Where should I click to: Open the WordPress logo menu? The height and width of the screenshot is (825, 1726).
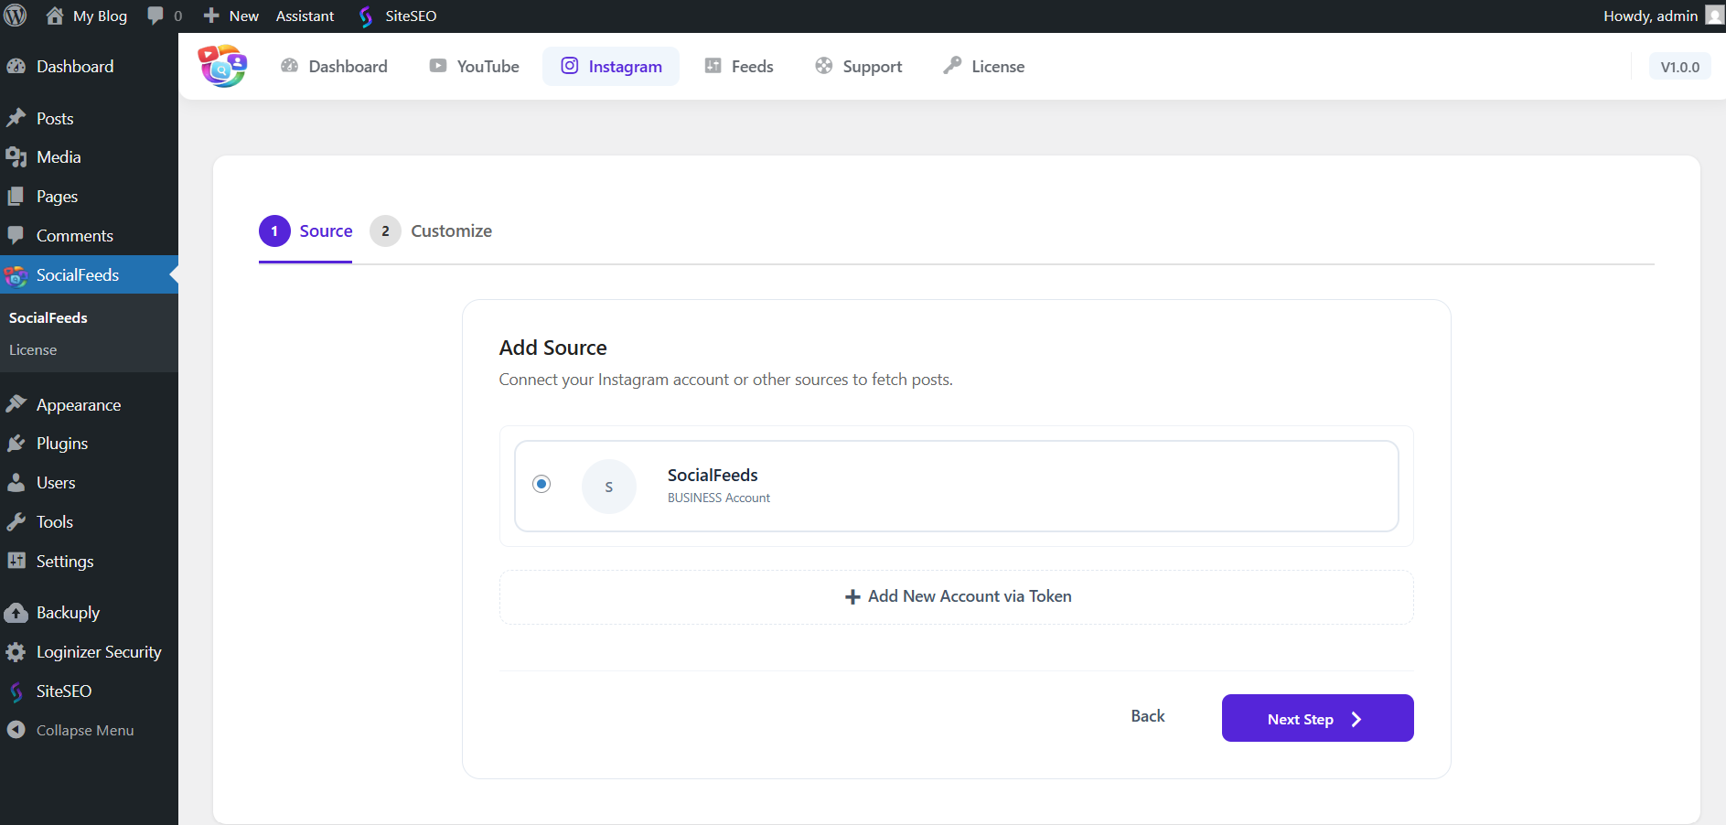pyautogui.click(x=16, y=16)
